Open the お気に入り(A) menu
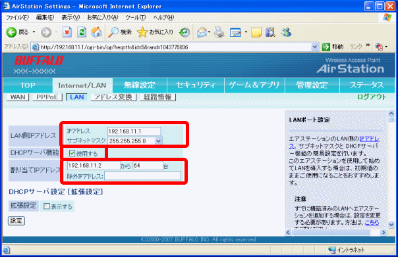This screenshot has width=398, height=257. pyautogui.click(x=103, y=18)
